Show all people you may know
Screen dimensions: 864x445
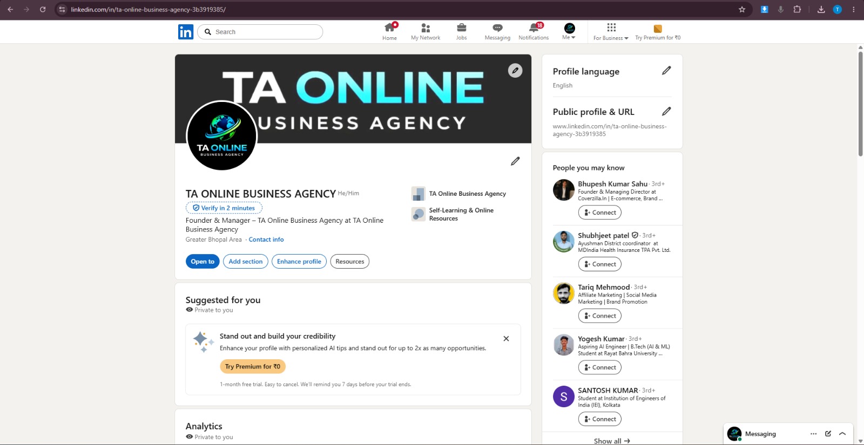pos(612,441)
